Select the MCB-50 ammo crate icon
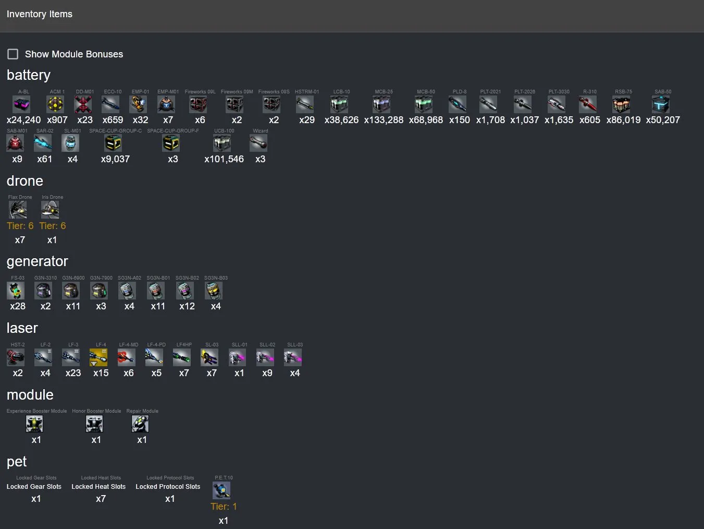Viewport: 704px width, 529px height. 424,104
